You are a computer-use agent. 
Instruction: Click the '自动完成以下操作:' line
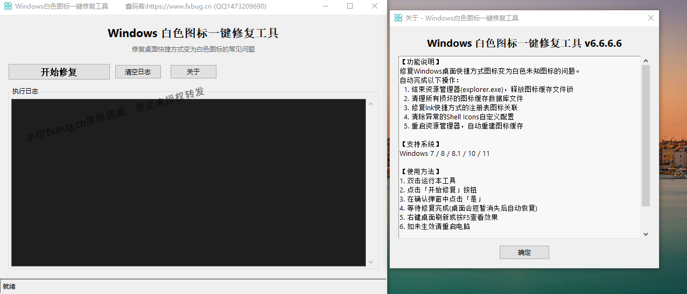tap(430, 80)
